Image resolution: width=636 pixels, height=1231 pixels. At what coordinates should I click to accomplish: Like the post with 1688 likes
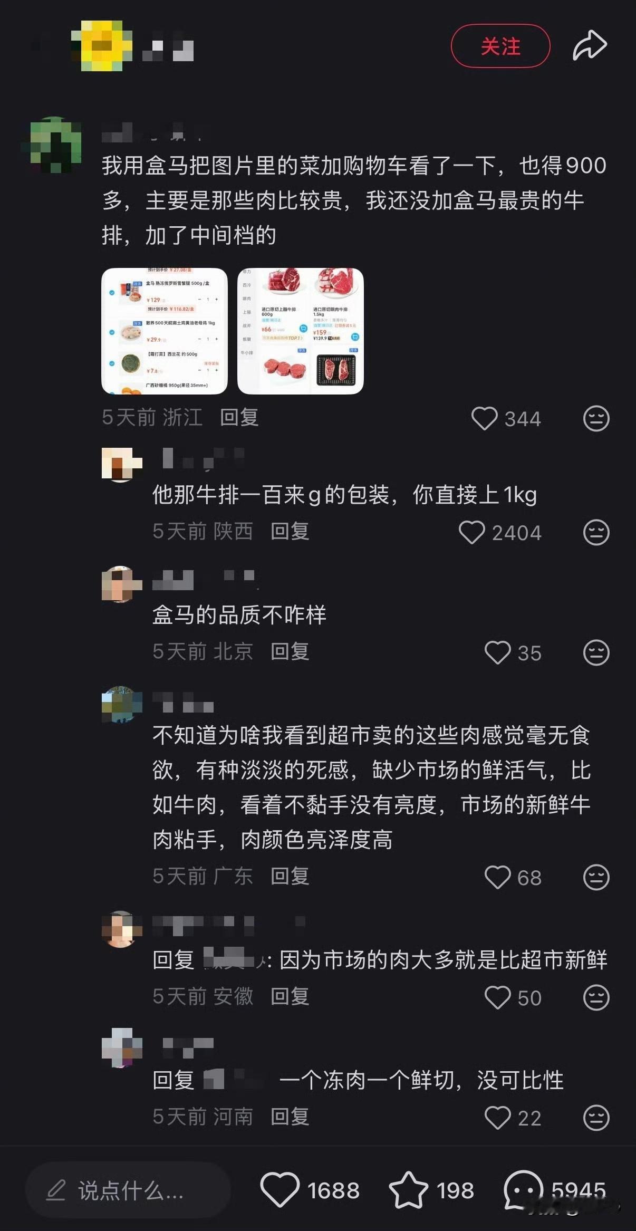(280, 1190)
